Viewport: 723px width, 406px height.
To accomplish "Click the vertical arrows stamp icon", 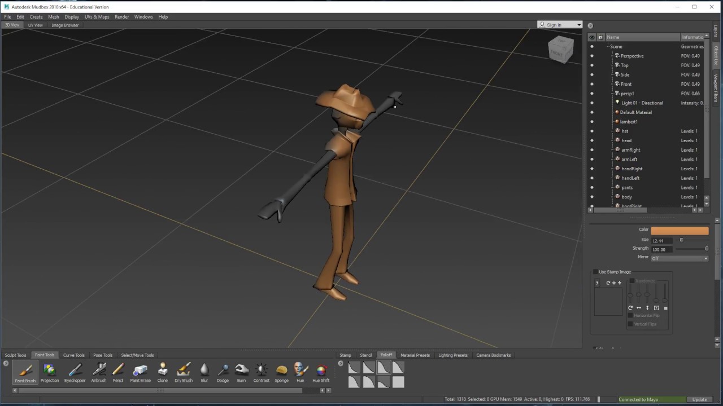I will (647, 308).
